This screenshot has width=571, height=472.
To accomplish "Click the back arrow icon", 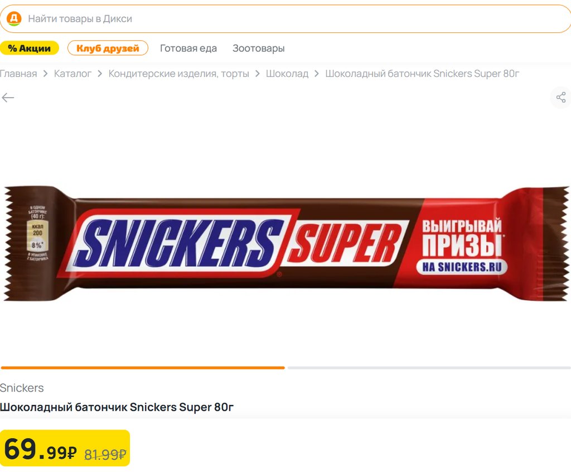I will click(8, 97).
